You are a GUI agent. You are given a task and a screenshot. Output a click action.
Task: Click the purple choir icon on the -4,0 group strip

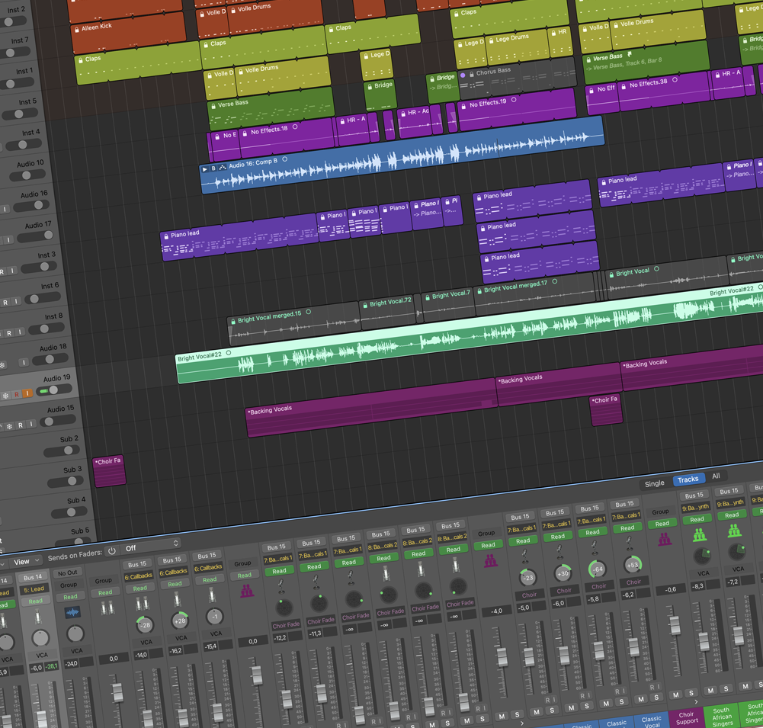pos(491,561)
